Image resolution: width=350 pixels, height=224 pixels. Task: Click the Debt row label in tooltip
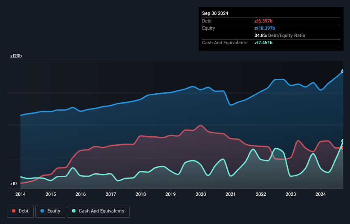point(207,21)
